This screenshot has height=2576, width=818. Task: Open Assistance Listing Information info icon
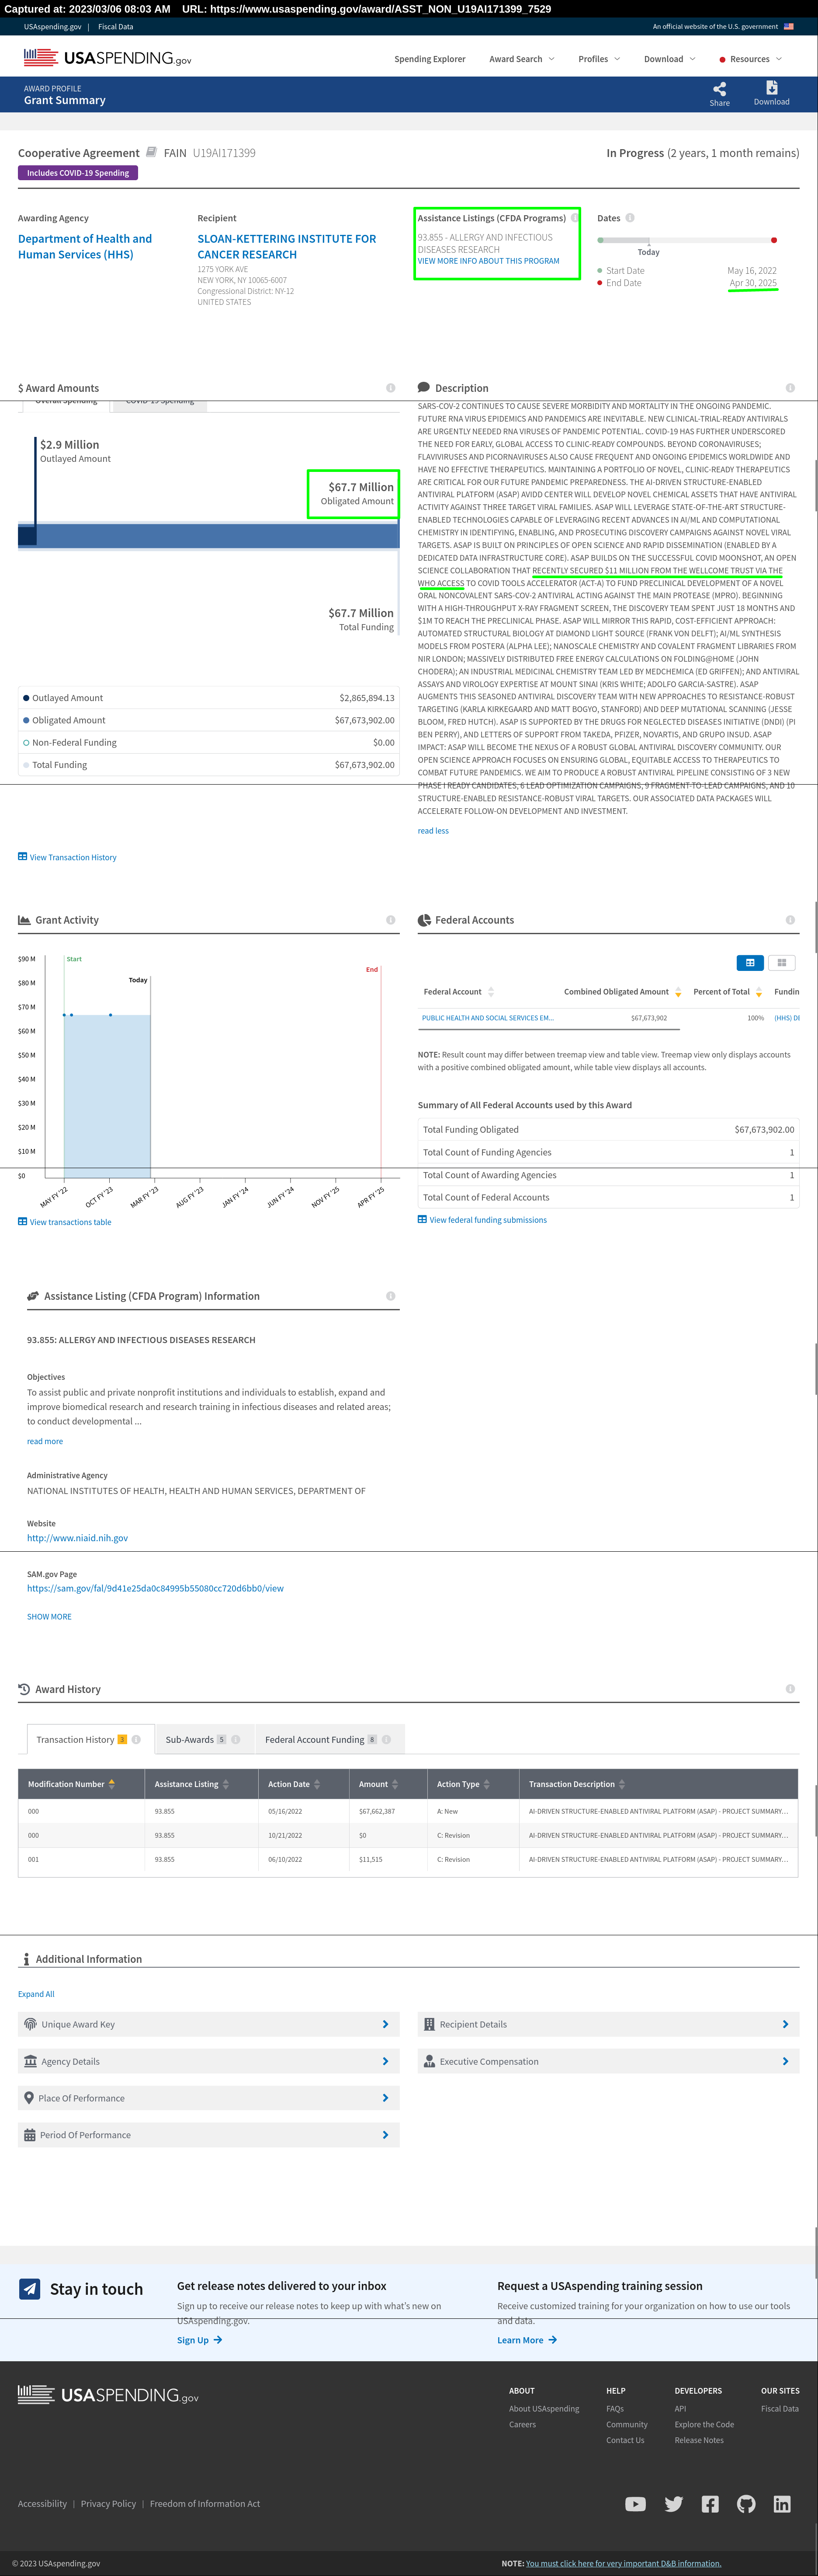pos(391,1296)
